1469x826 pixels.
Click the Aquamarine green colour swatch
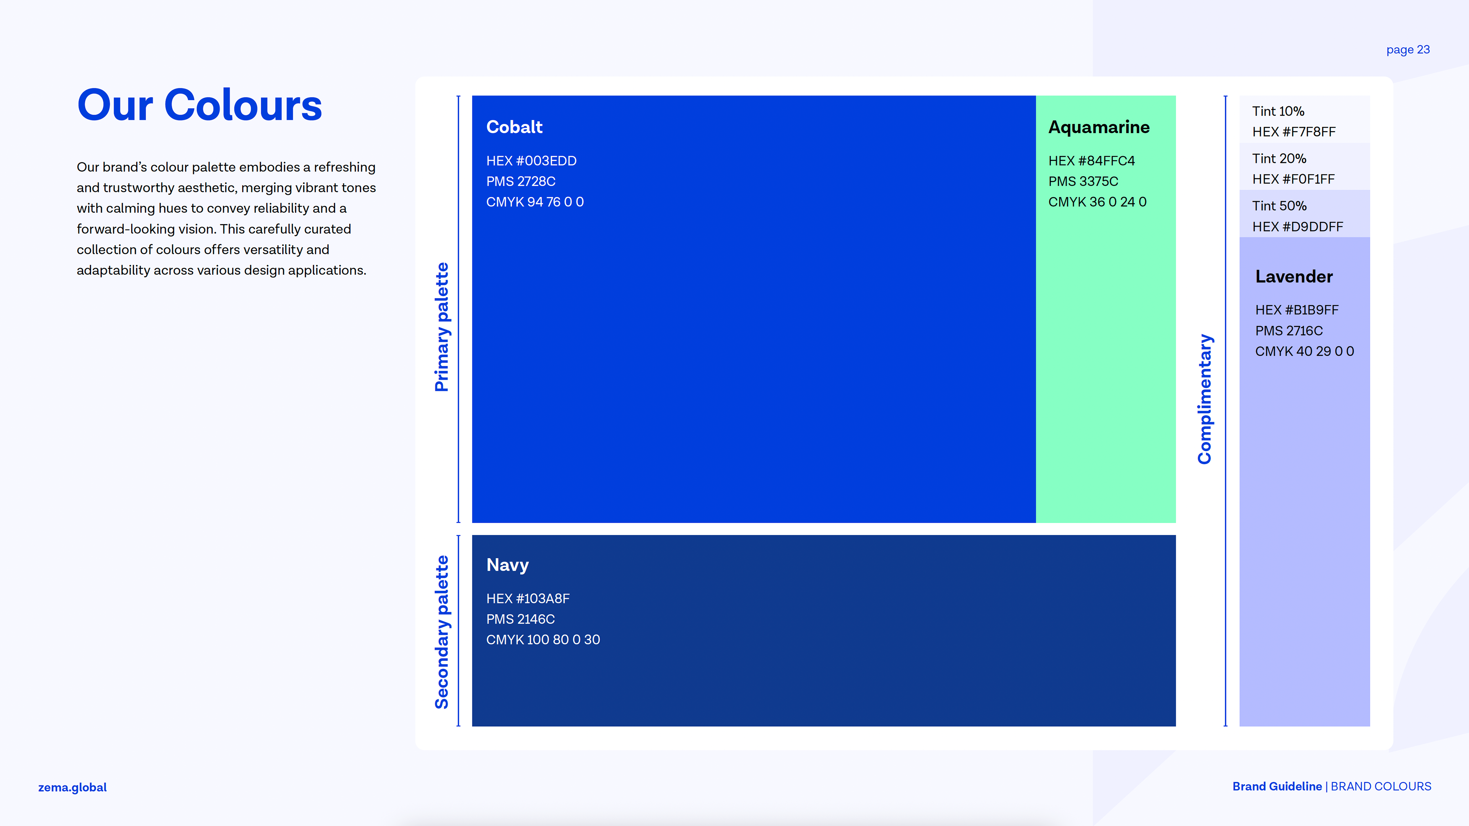(x=1106, y=309)
